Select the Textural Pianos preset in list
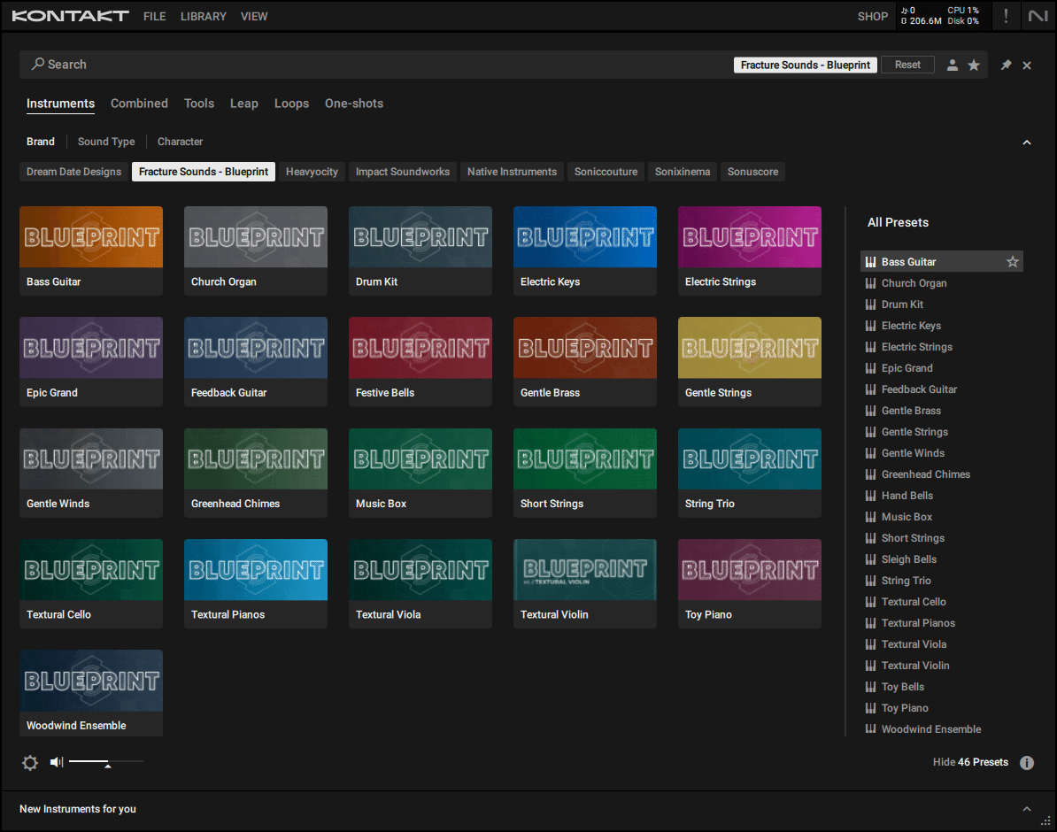The image size is (1057, 832). pyautogui.click(x=941, y=623)
